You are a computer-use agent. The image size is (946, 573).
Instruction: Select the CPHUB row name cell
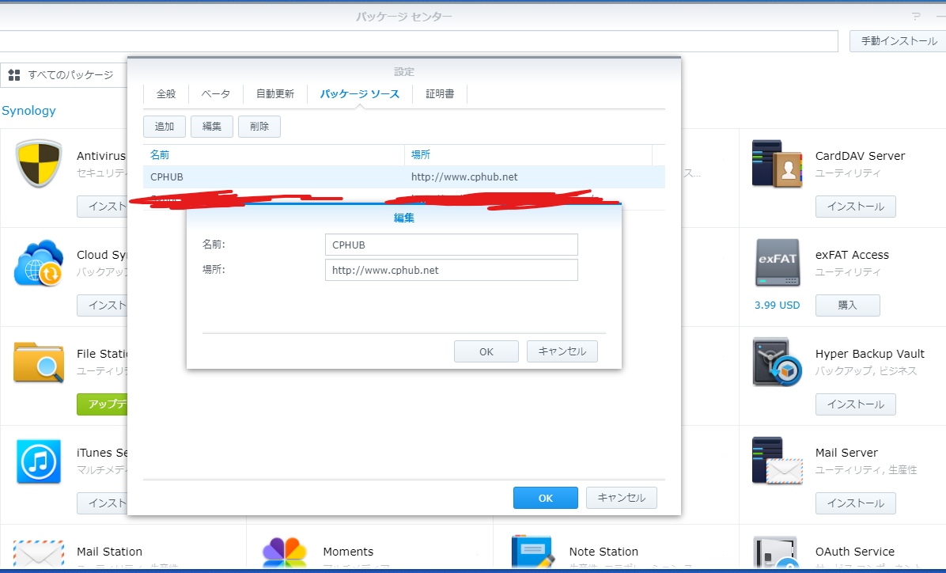point(167,177)
